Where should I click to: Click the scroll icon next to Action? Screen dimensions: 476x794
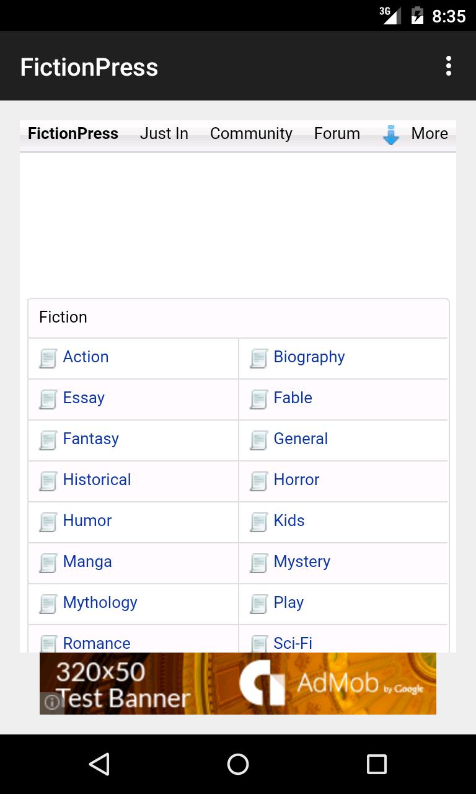(48, 358)
